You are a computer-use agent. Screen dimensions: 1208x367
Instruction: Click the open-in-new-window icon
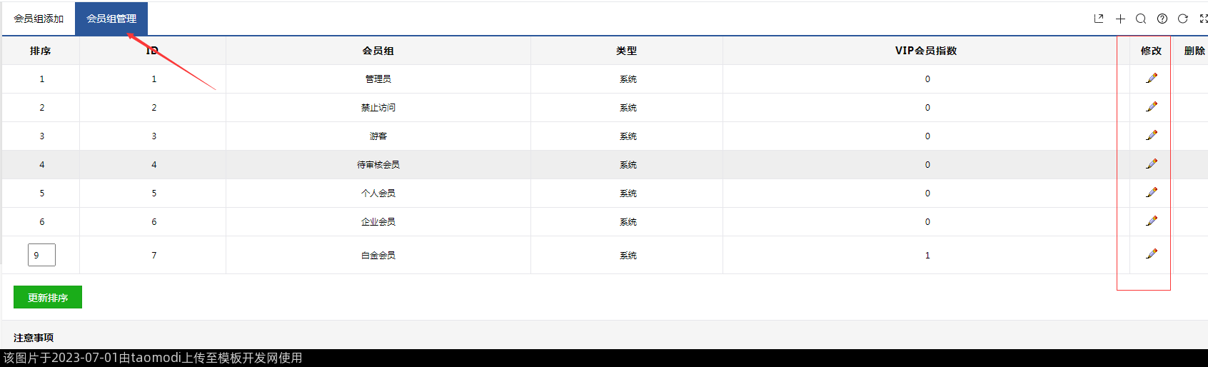(1099, 19)
